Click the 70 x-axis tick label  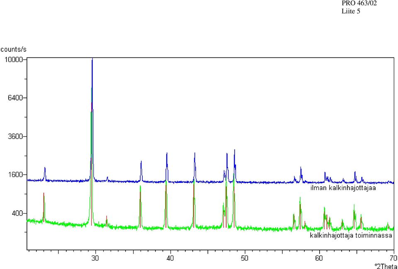394,257
